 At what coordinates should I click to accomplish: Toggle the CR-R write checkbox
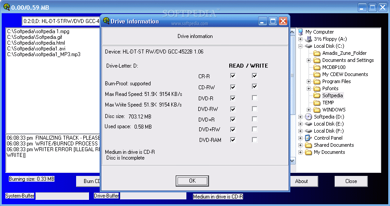pos(255,76)
